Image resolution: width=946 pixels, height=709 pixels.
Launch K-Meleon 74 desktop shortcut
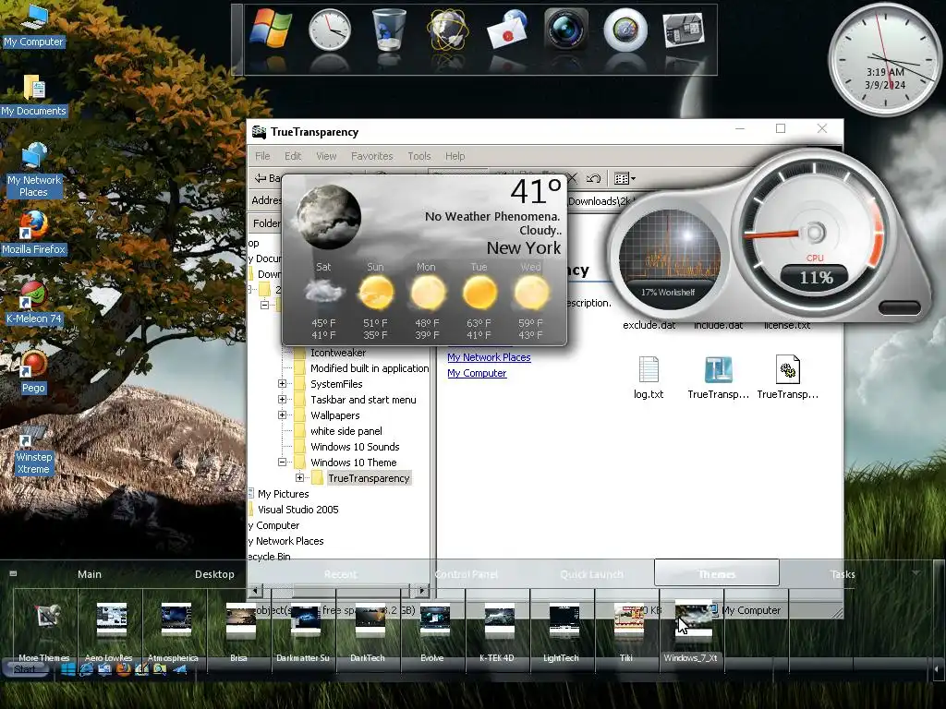tap(33, 303)
